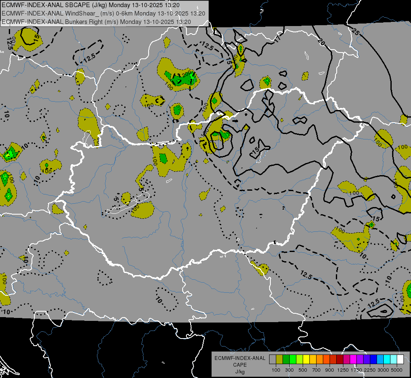Select the dark red legend swatch
Image resolution: width=411 pixels, height=378 pixels.
point(340,360)
